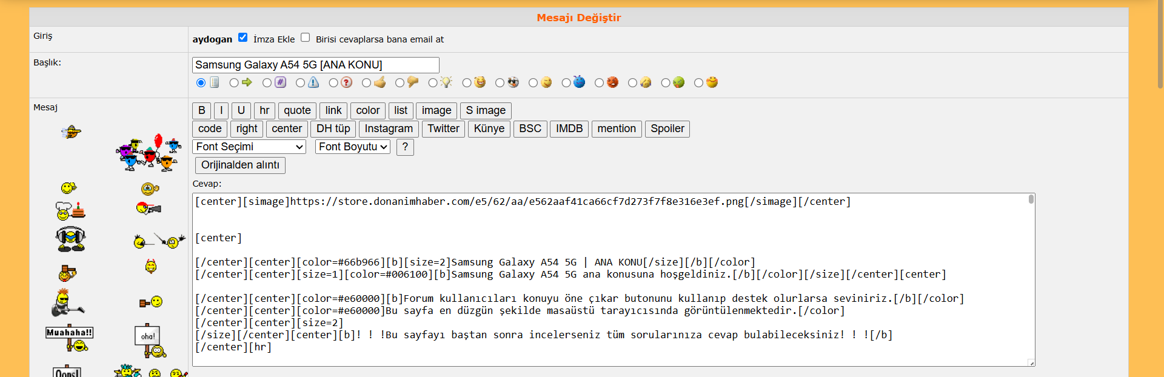This screenshot has width=1164, height=377.
Task: Select the light bulb radio button
Action: point(433,82)
